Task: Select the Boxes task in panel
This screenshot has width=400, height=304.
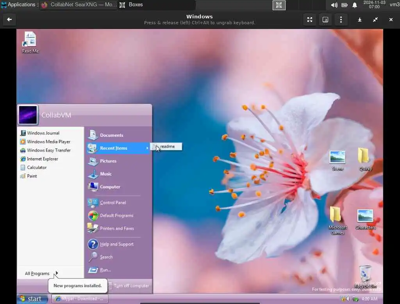Action: [157, 5]
